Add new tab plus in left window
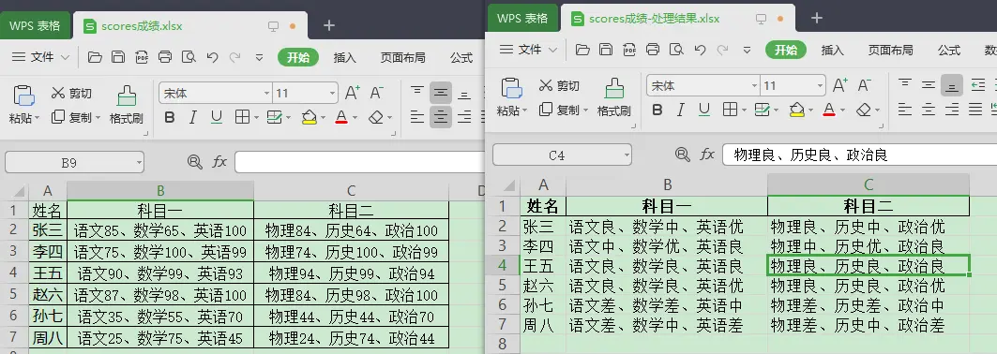This screenshot has height=354, width=997. (x=328, y=26)
